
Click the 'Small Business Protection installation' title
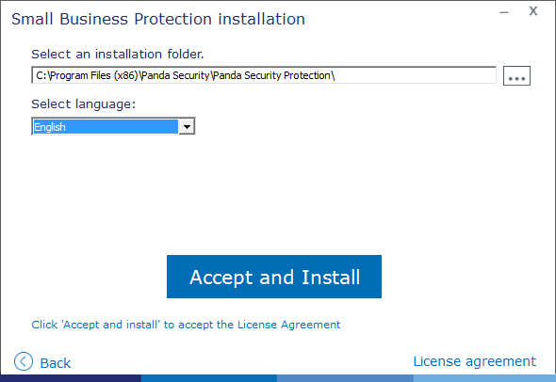[x=158, y=19]
